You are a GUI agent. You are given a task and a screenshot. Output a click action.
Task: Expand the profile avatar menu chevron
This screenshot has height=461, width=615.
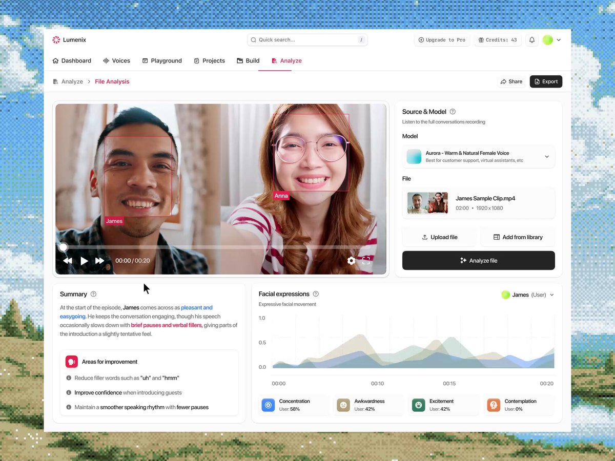[559, 40]
